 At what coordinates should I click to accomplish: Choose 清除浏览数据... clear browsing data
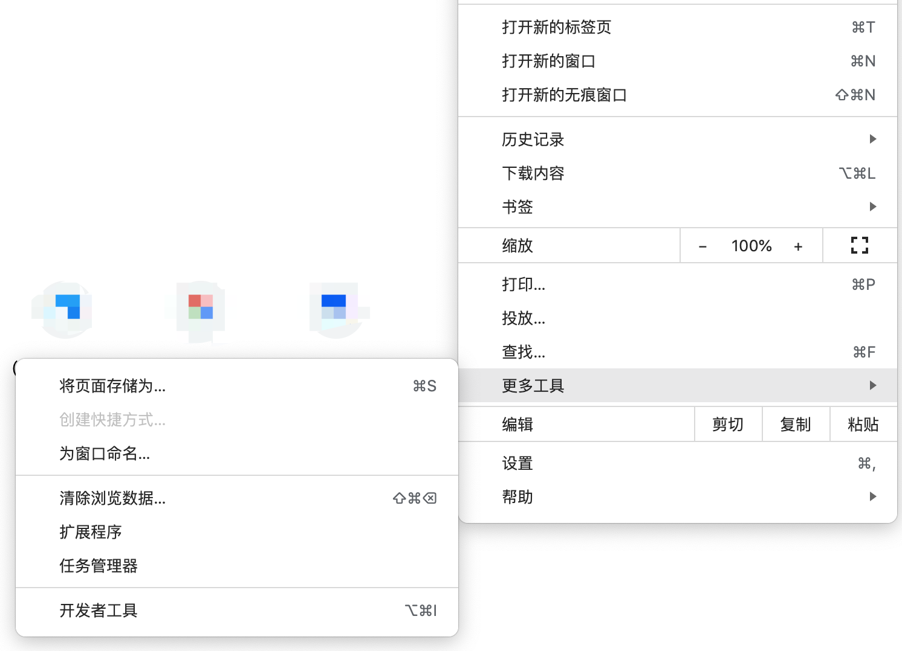[236, 498]
